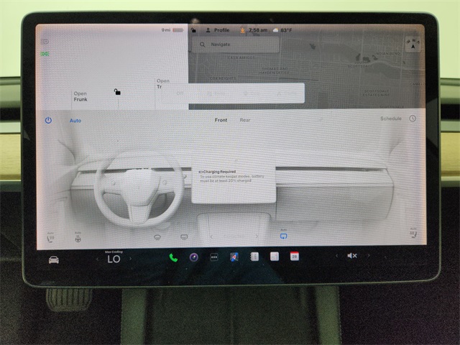Lower temperature with left chevron by LO
The image size is (460, 345).
click(x=98, y=259)
